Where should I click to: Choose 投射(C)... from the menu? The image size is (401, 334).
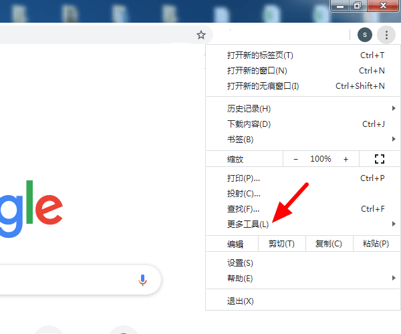point(303,194)
